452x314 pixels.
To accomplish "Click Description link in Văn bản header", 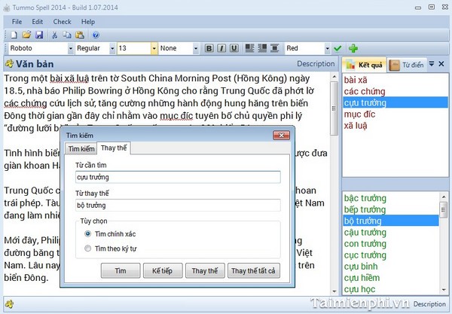I will [x=316, y=64].
